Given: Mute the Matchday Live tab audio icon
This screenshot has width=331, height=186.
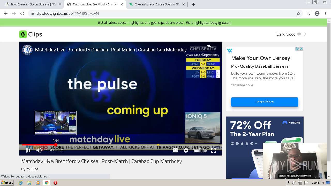Looking at the screenshot, I should click(116, 4).
